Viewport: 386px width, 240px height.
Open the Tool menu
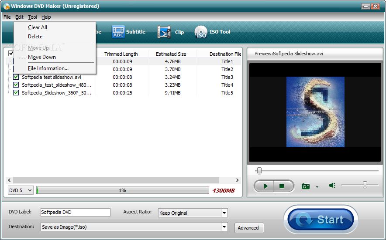(32, 17)
